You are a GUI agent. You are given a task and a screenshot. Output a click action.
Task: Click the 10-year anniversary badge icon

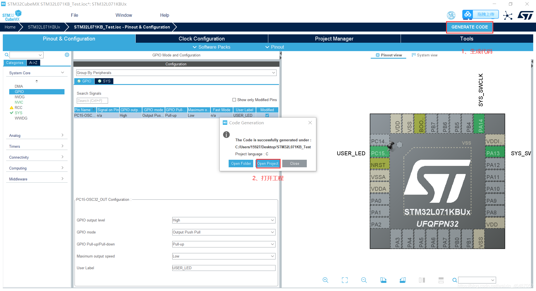[x=451, y=15]
